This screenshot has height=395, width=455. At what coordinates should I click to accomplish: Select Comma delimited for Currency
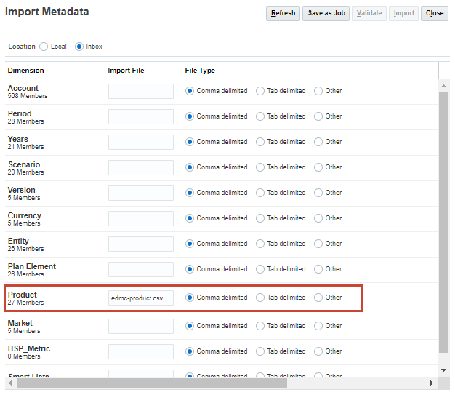(x=190, y=218)
